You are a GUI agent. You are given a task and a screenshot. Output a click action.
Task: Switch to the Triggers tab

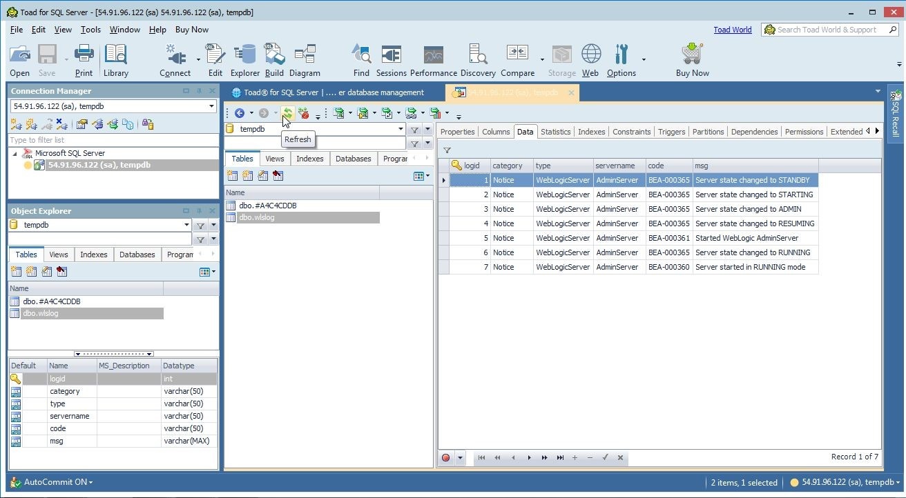point(671,132)
